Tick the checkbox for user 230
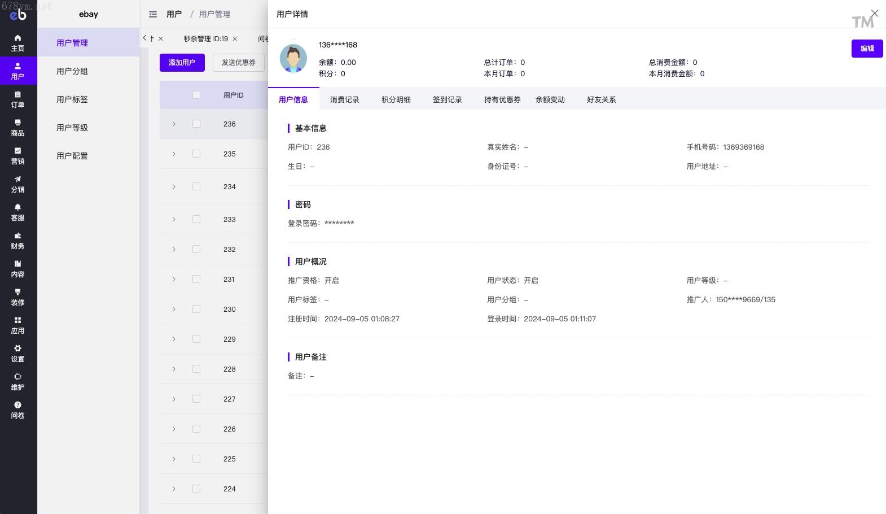Viewport: 886px width, 514px height. pyautogui.click(x=196, y=309)
